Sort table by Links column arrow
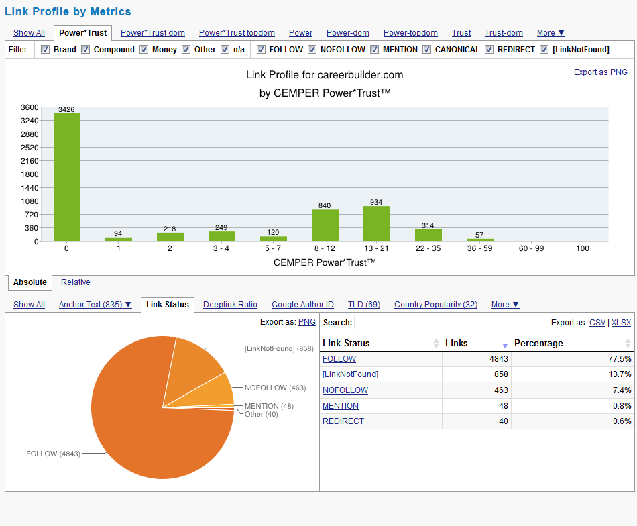 (x=505, y=345)
